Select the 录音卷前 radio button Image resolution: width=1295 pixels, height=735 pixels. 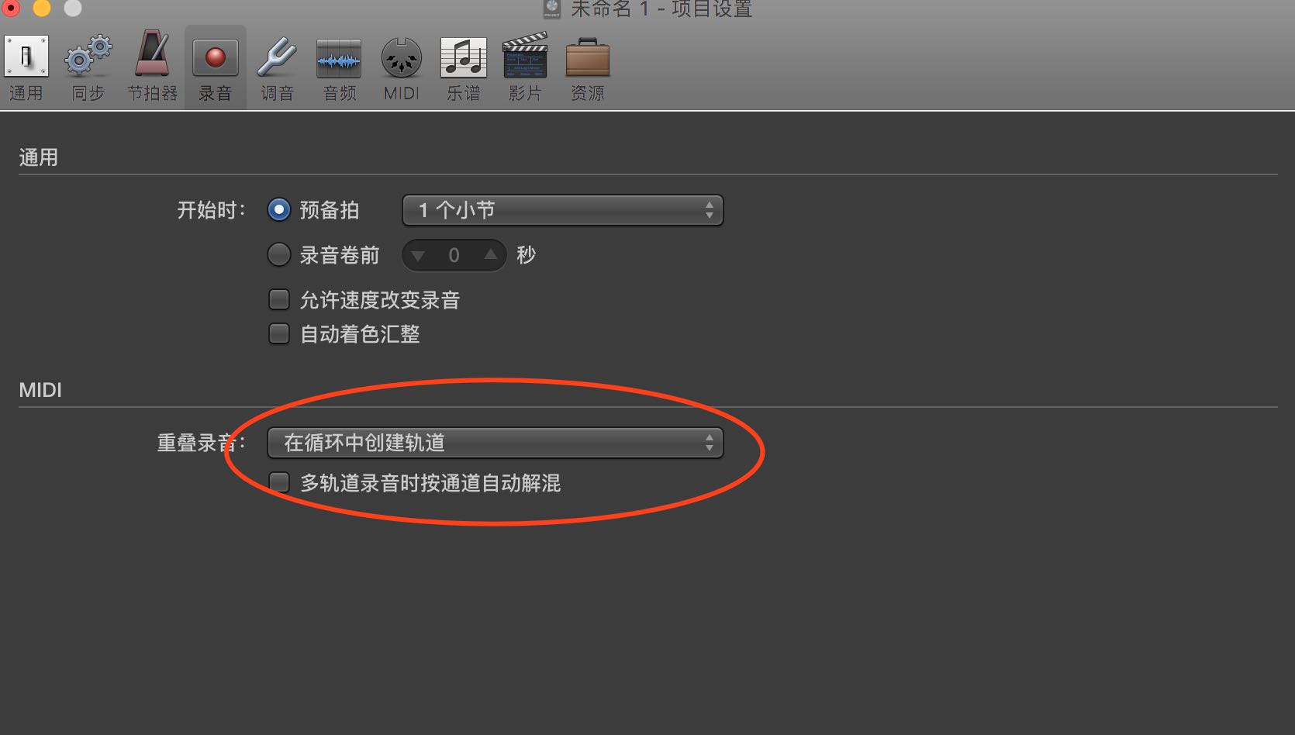tap(278, 254)
